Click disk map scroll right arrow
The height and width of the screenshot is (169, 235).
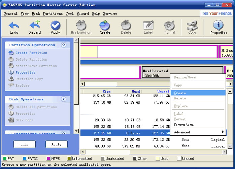pyautogui.click(x=231, y=83)
